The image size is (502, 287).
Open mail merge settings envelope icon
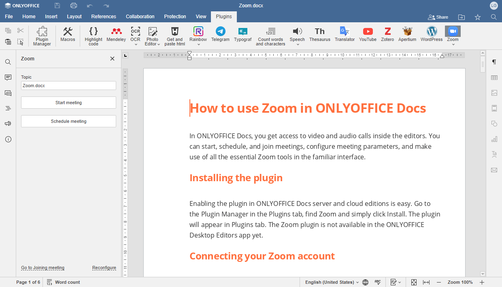click(494, 170)
